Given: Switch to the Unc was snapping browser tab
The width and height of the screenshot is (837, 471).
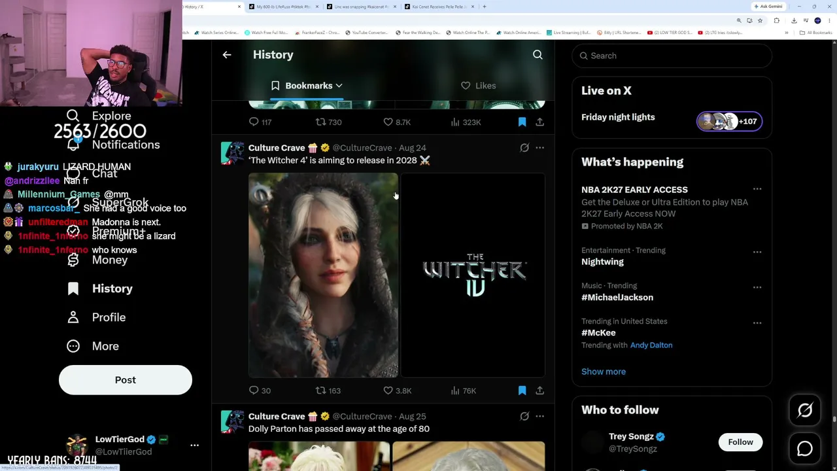Looking at the screenshot, I should (x=361, y=7).
